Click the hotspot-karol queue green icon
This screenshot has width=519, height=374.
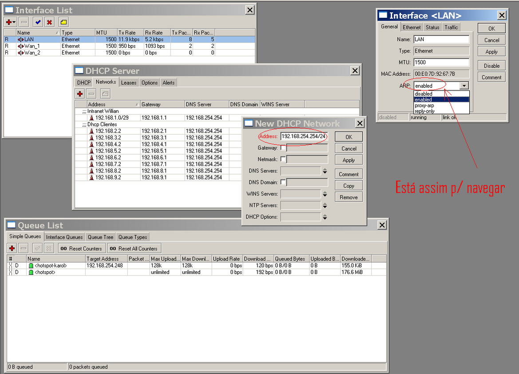(x=31, y=265)
